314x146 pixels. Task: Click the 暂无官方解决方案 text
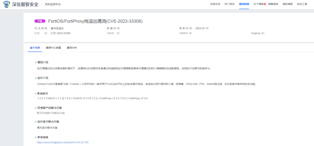[x=47, y=128]
